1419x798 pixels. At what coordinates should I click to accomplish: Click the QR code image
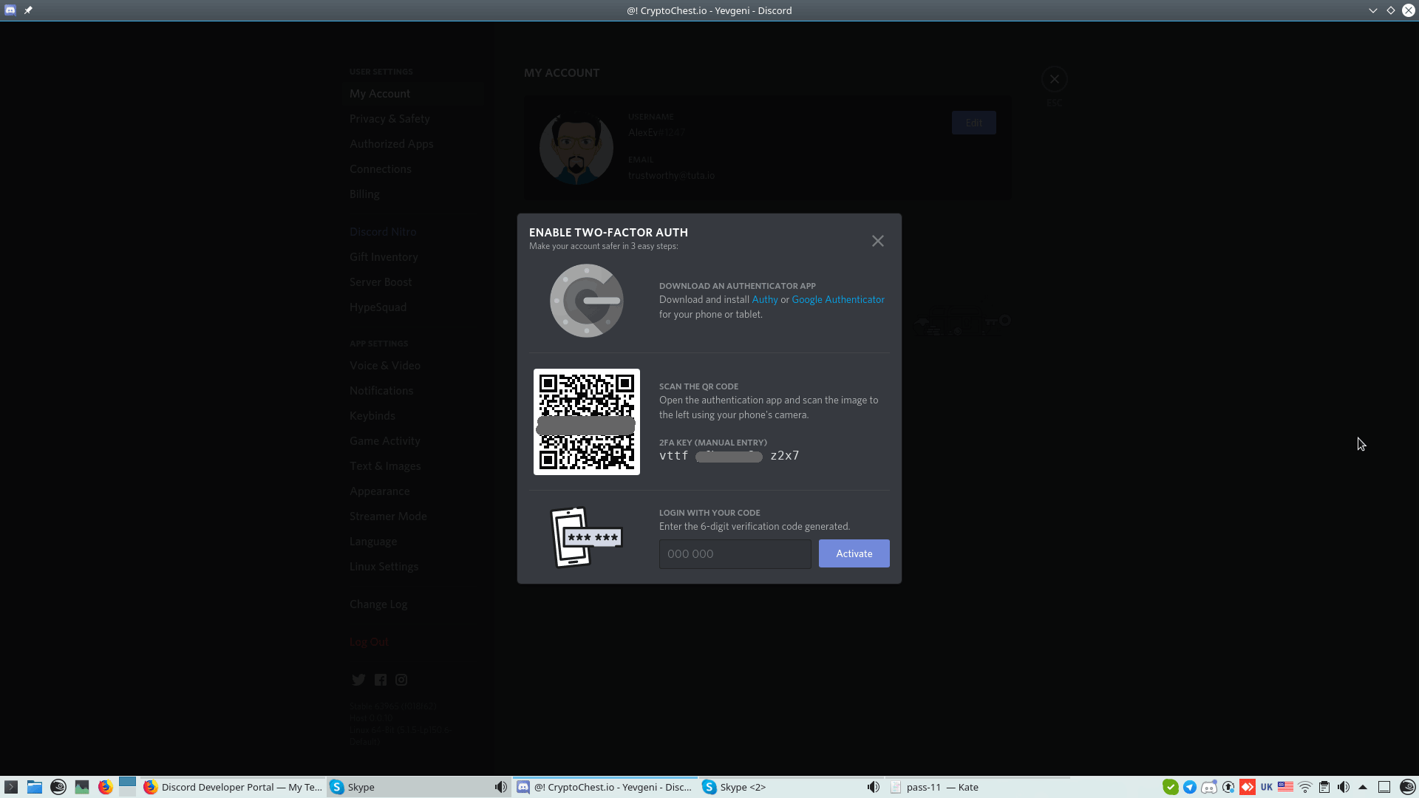[x=586, y=422]
